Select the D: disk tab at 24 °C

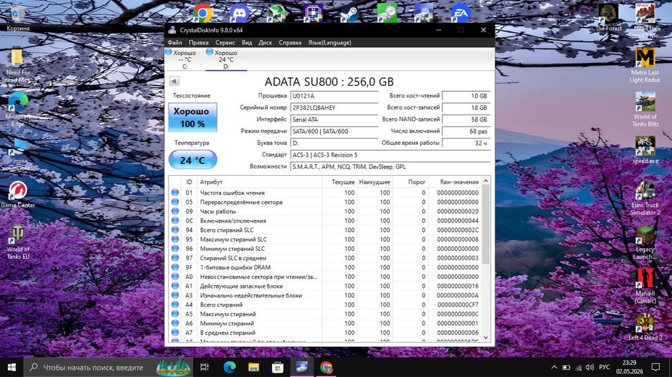click(226, 59)
